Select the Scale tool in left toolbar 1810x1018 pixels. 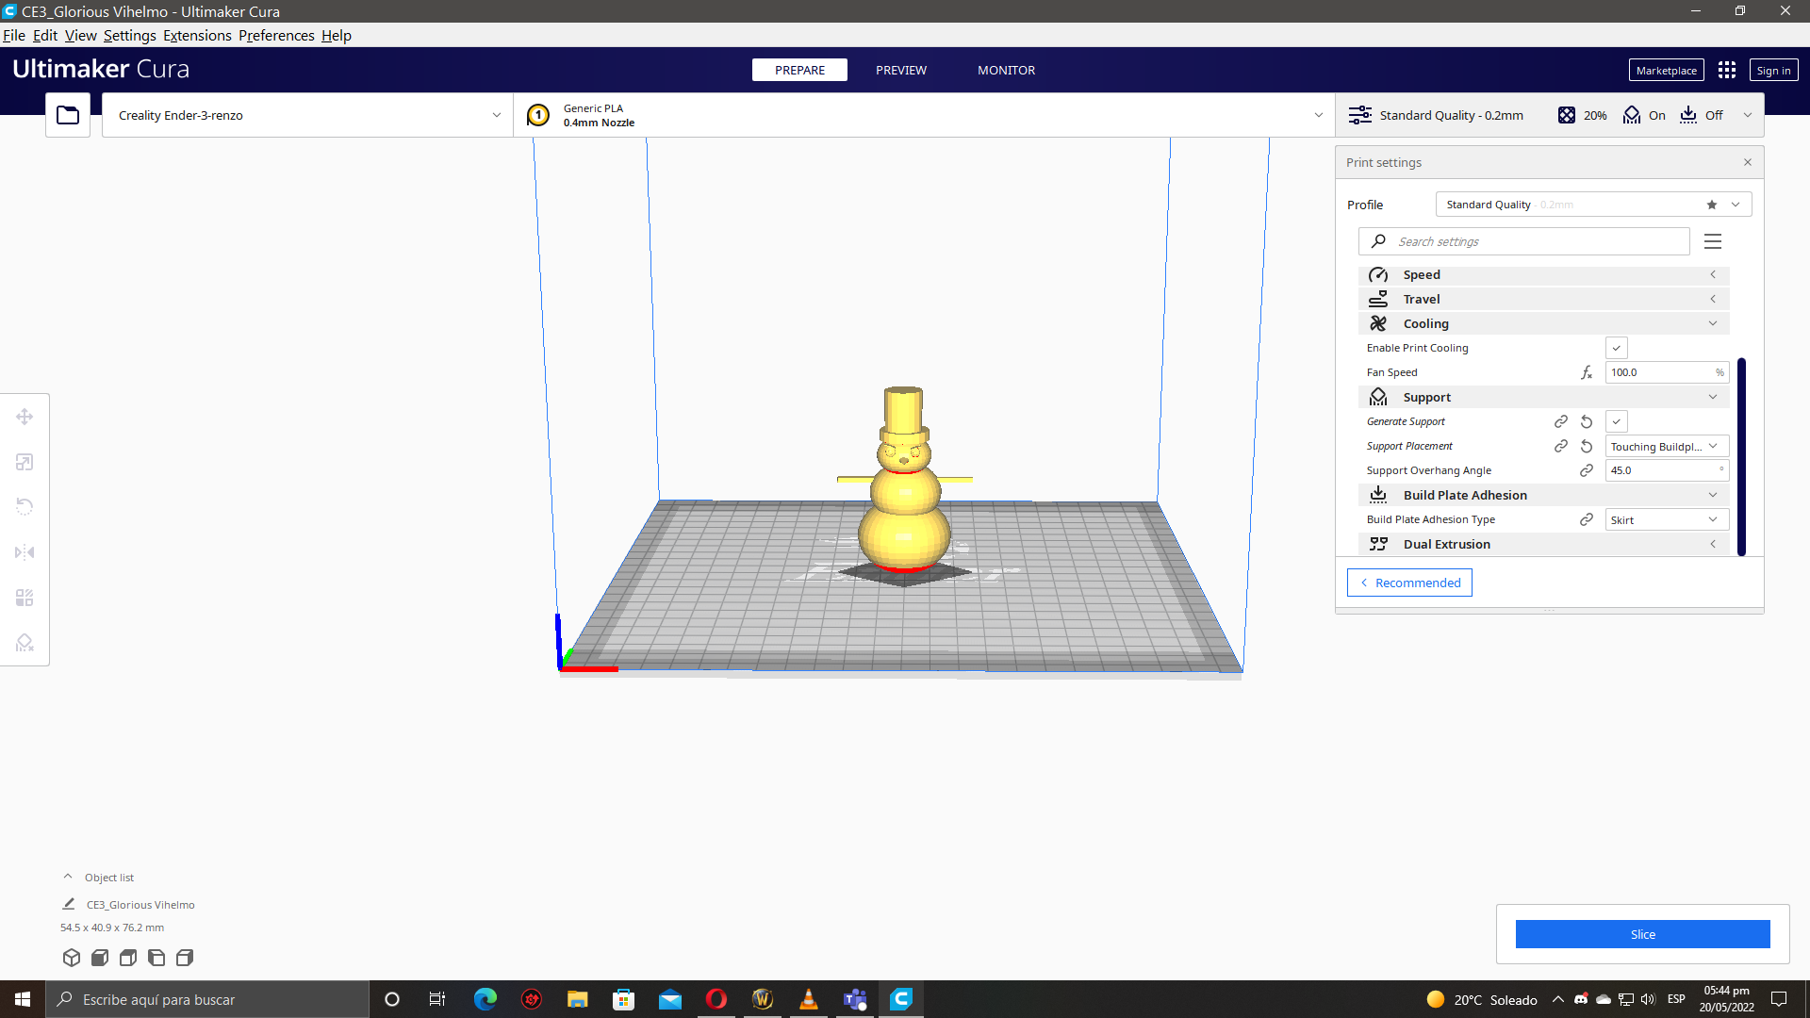(x=25, y=462)
